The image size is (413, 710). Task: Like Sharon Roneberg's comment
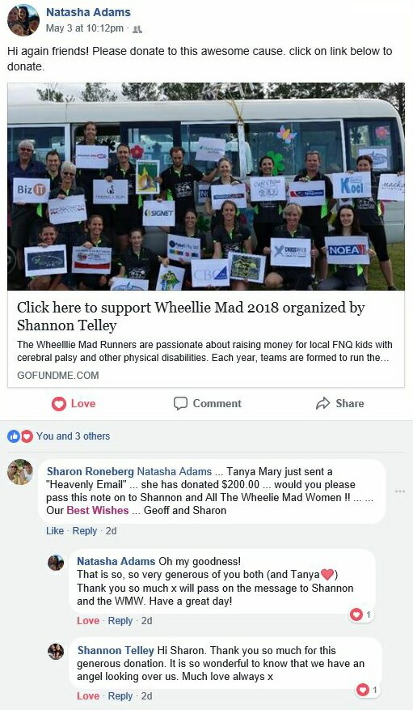pyautogui.click(x=55, y=531)
